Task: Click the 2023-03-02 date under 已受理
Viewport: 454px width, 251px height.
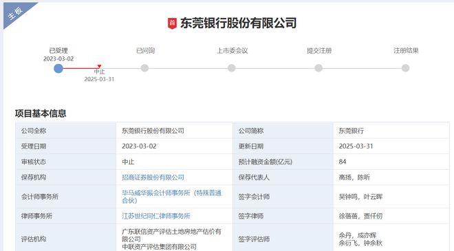Action: click(58, 58)
